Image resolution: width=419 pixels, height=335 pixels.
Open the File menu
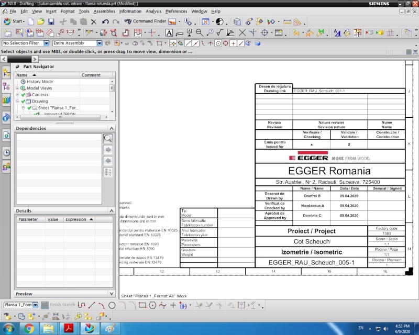pyautogui.click(x=13, y=11)
